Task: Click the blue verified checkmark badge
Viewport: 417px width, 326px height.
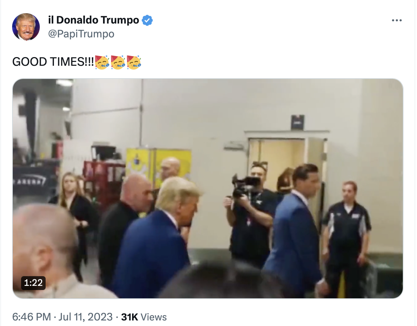Action: (x=147, y=20)
